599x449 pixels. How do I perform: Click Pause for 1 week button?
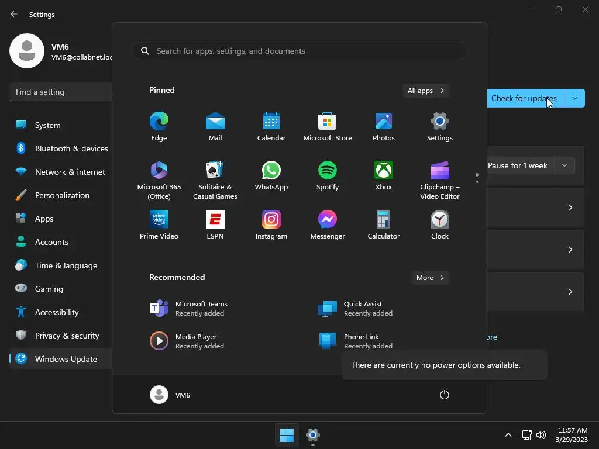click(520, 165)
